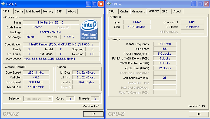Click 'Version 1.43' text in right window

[x=196, y=106]
